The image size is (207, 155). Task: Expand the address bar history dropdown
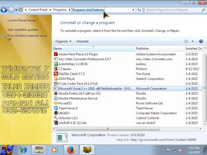(x=133, y=10)
